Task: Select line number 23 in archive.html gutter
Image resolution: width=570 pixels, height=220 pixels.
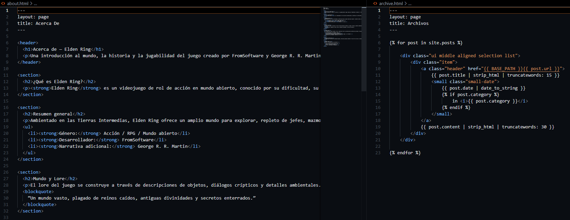Action: 378,153
